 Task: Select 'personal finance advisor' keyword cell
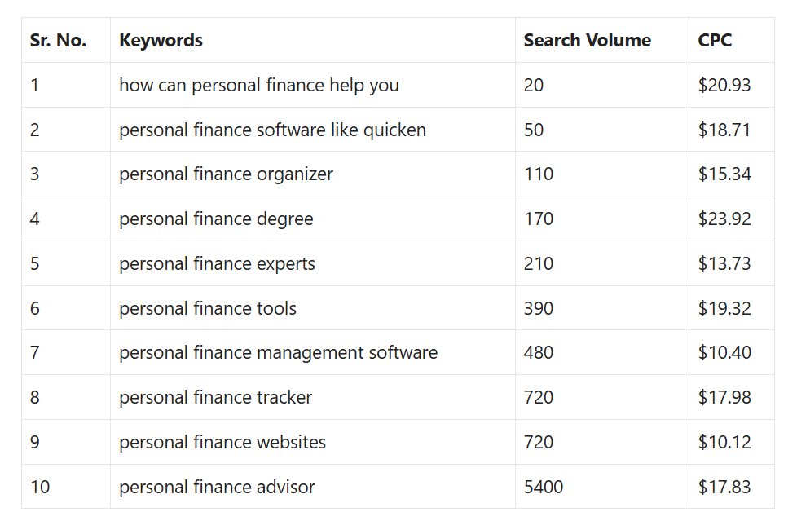[217, 487]
